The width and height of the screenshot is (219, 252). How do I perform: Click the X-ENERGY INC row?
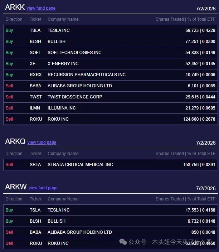point(111,64)
